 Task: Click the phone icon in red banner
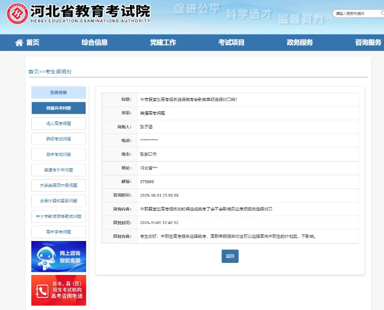(x=42, y=291)
